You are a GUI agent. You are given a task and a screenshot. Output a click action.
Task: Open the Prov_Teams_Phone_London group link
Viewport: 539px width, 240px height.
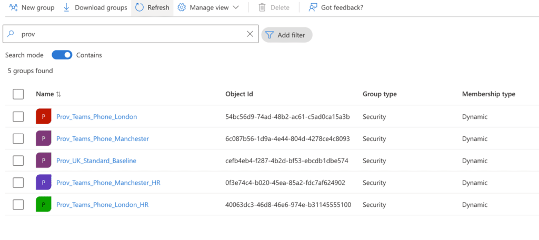pyautogui.click(x=97, y=117)
